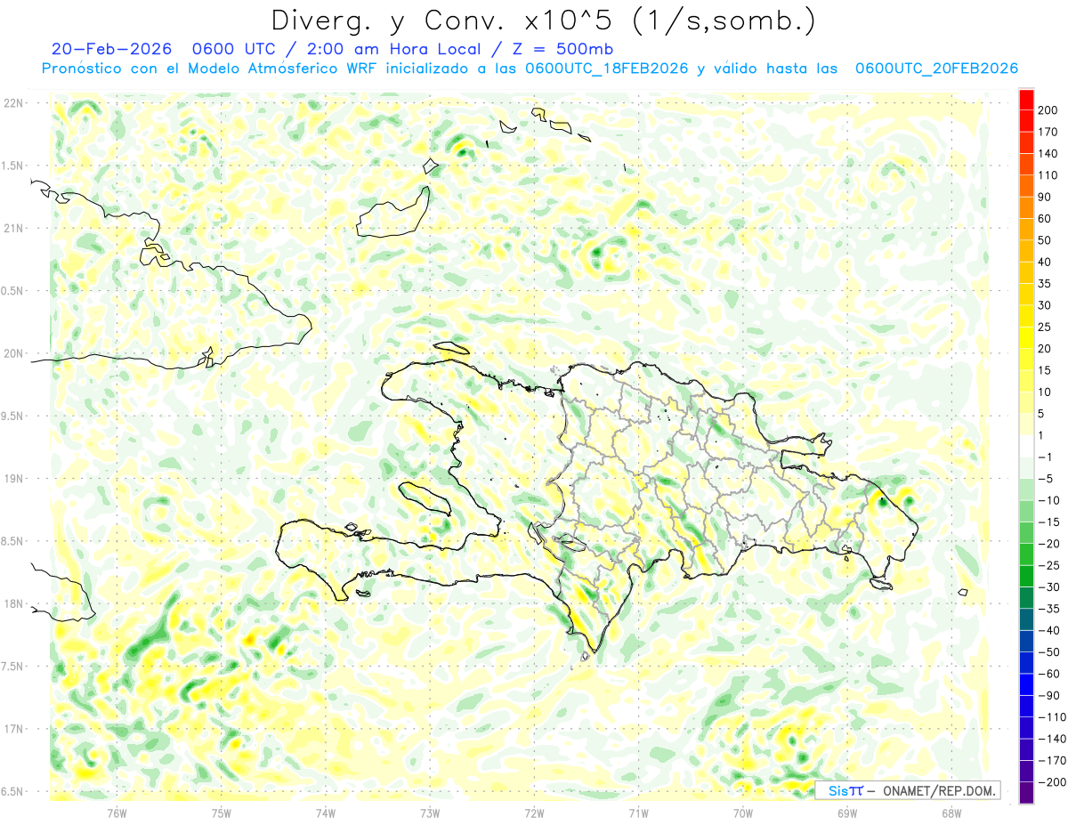
Task: Click the positive 40 colorbar value
Action: click(1046, 263)
